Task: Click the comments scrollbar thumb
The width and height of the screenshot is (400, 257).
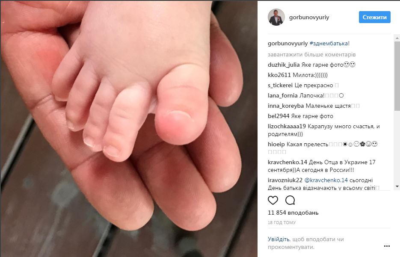Action: (x=397, y=76)
